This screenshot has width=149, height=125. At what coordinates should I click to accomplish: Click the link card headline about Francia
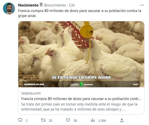pyautogui.click(x=81, y=99)
